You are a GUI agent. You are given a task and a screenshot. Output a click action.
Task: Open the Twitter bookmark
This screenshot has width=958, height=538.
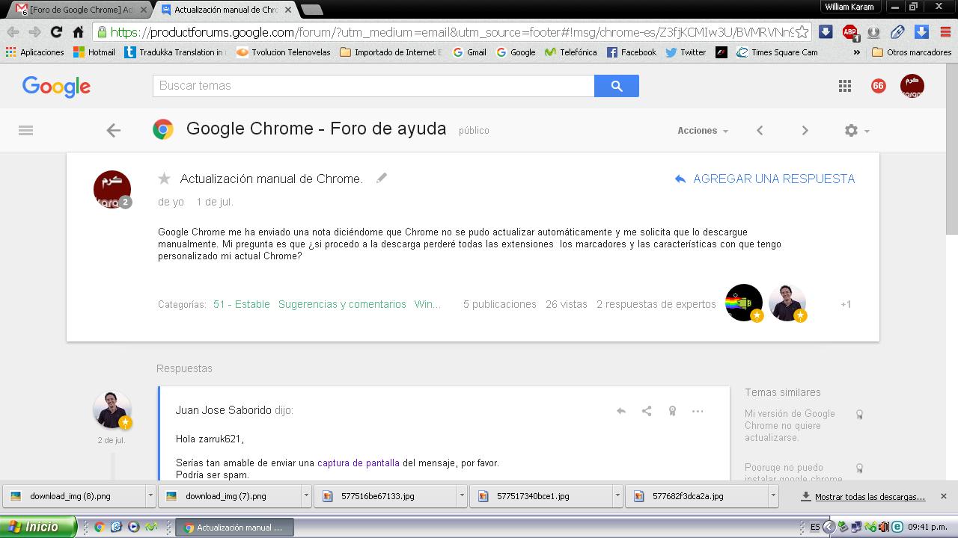click(x=686, y=52)
